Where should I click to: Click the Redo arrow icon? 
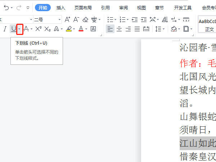[19, 8]
